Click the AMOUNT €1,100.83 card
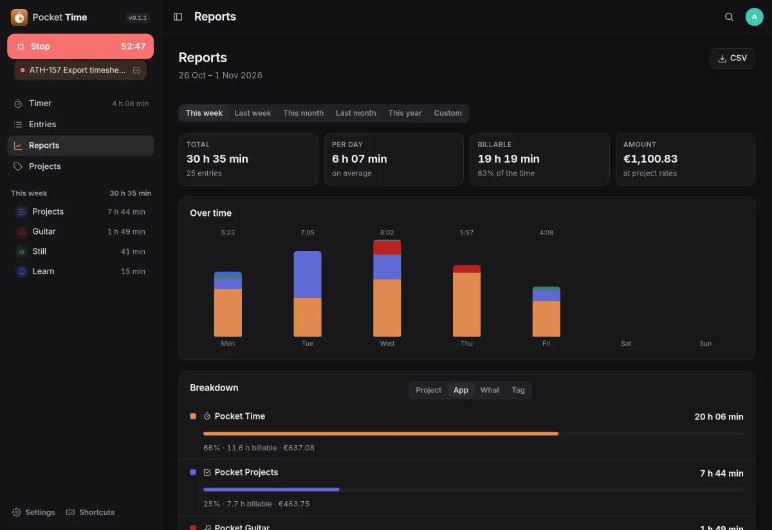This screenshot has width=772, height=530. coord(685,159)
